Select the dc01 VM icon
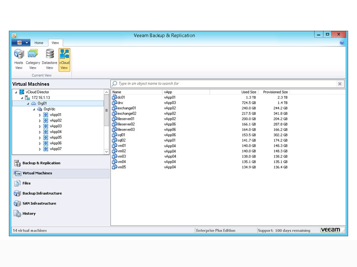Viewport: 357px width, 267px height. point(114,97)
